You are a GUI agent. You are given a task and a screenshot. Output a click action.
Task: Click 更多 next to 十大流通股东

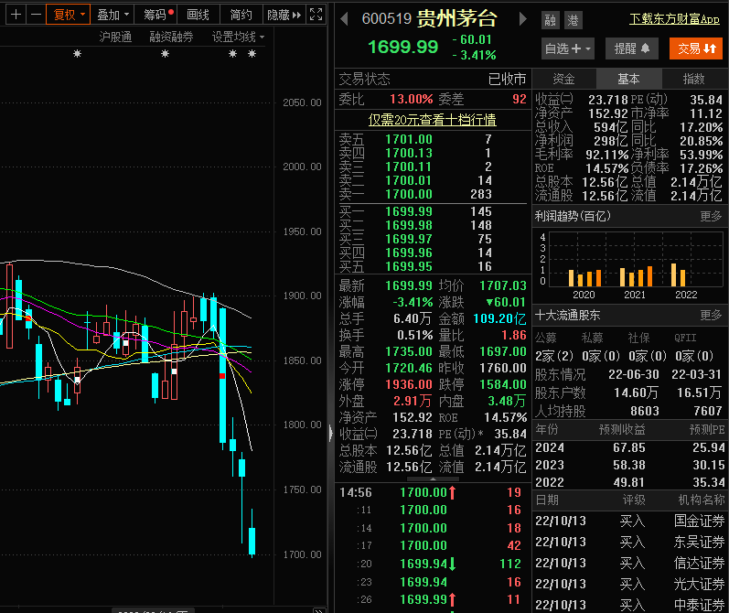tap(711, 316)
